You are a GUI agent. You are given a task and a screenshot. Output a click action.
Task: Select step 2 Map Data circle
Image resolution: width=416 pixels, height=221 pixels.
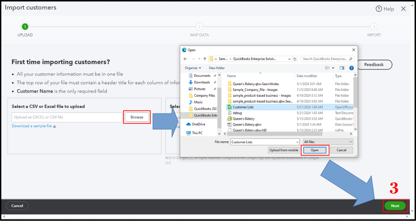click(x=199, y=27)
